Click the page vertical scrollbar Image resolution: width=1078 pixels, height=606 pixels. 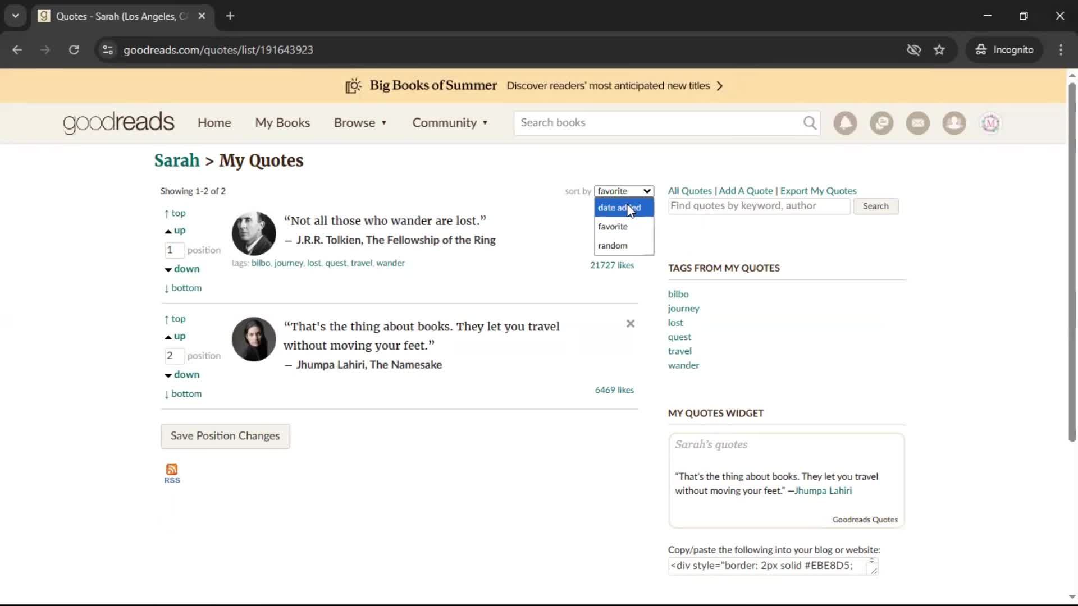point(1072,262)
